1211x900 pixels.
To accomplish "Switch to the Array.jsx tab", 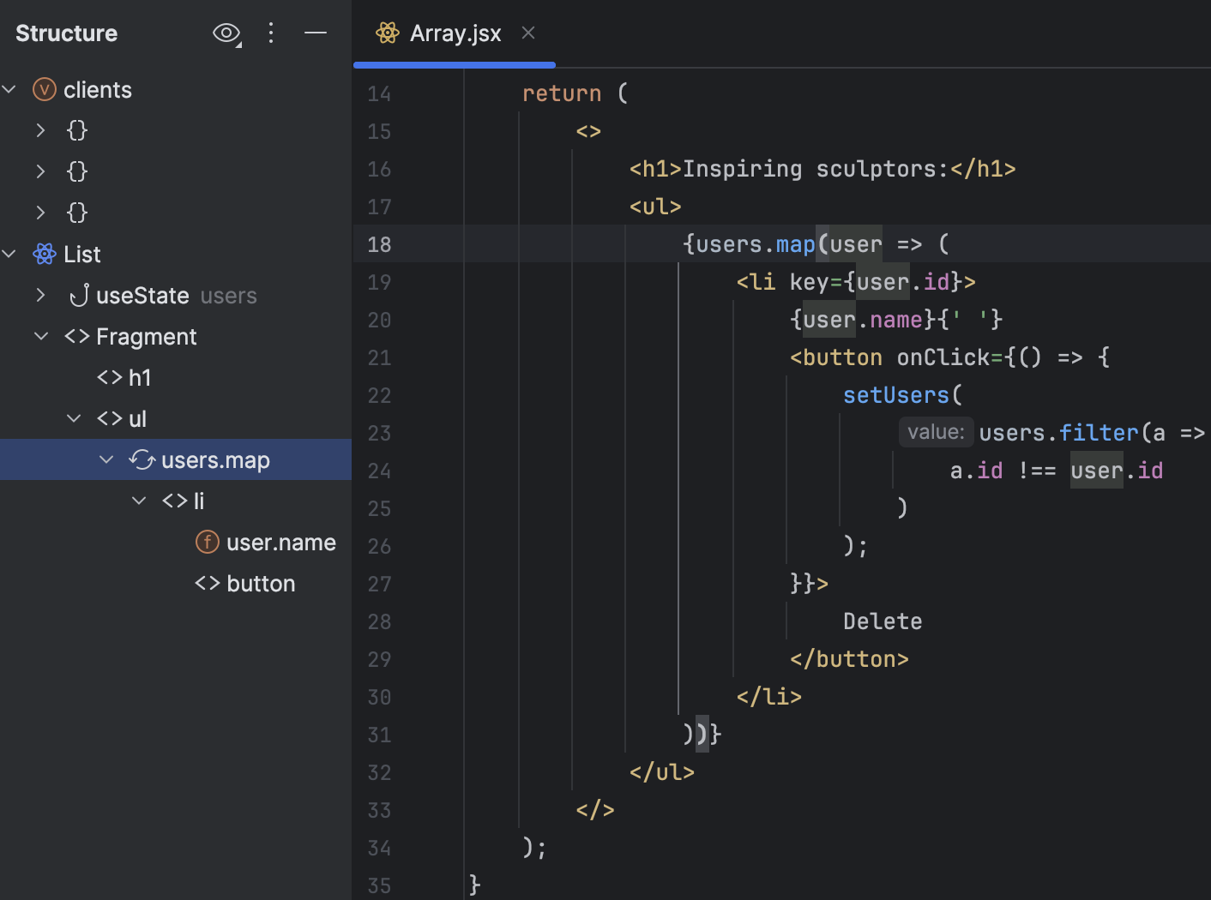I will [455, 33].
